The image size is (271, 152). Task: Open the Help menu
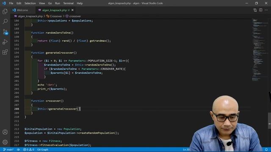pyautogui.click(x=80, y=3)
